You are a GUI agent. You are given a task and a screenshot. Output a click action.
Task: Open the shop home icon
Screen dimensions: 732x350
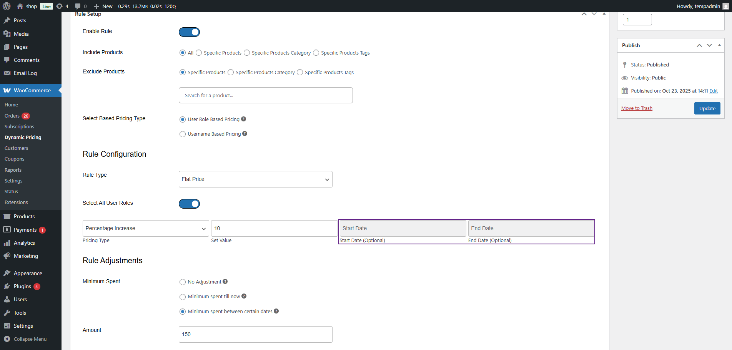point(20,6)
